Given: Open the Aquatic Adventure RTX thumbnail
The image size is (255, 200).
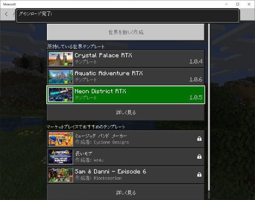Looking at the screenshot, I should coord(61,77).
